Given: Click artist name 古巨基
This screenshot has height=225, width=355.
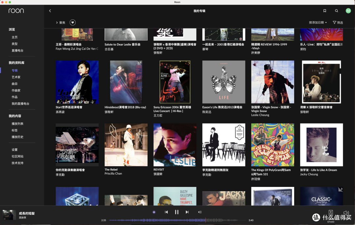Looking at the screenshot, I should (x=109, y=49).
